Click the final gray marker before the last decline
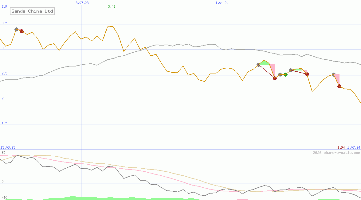 click(x=333, y=74)
